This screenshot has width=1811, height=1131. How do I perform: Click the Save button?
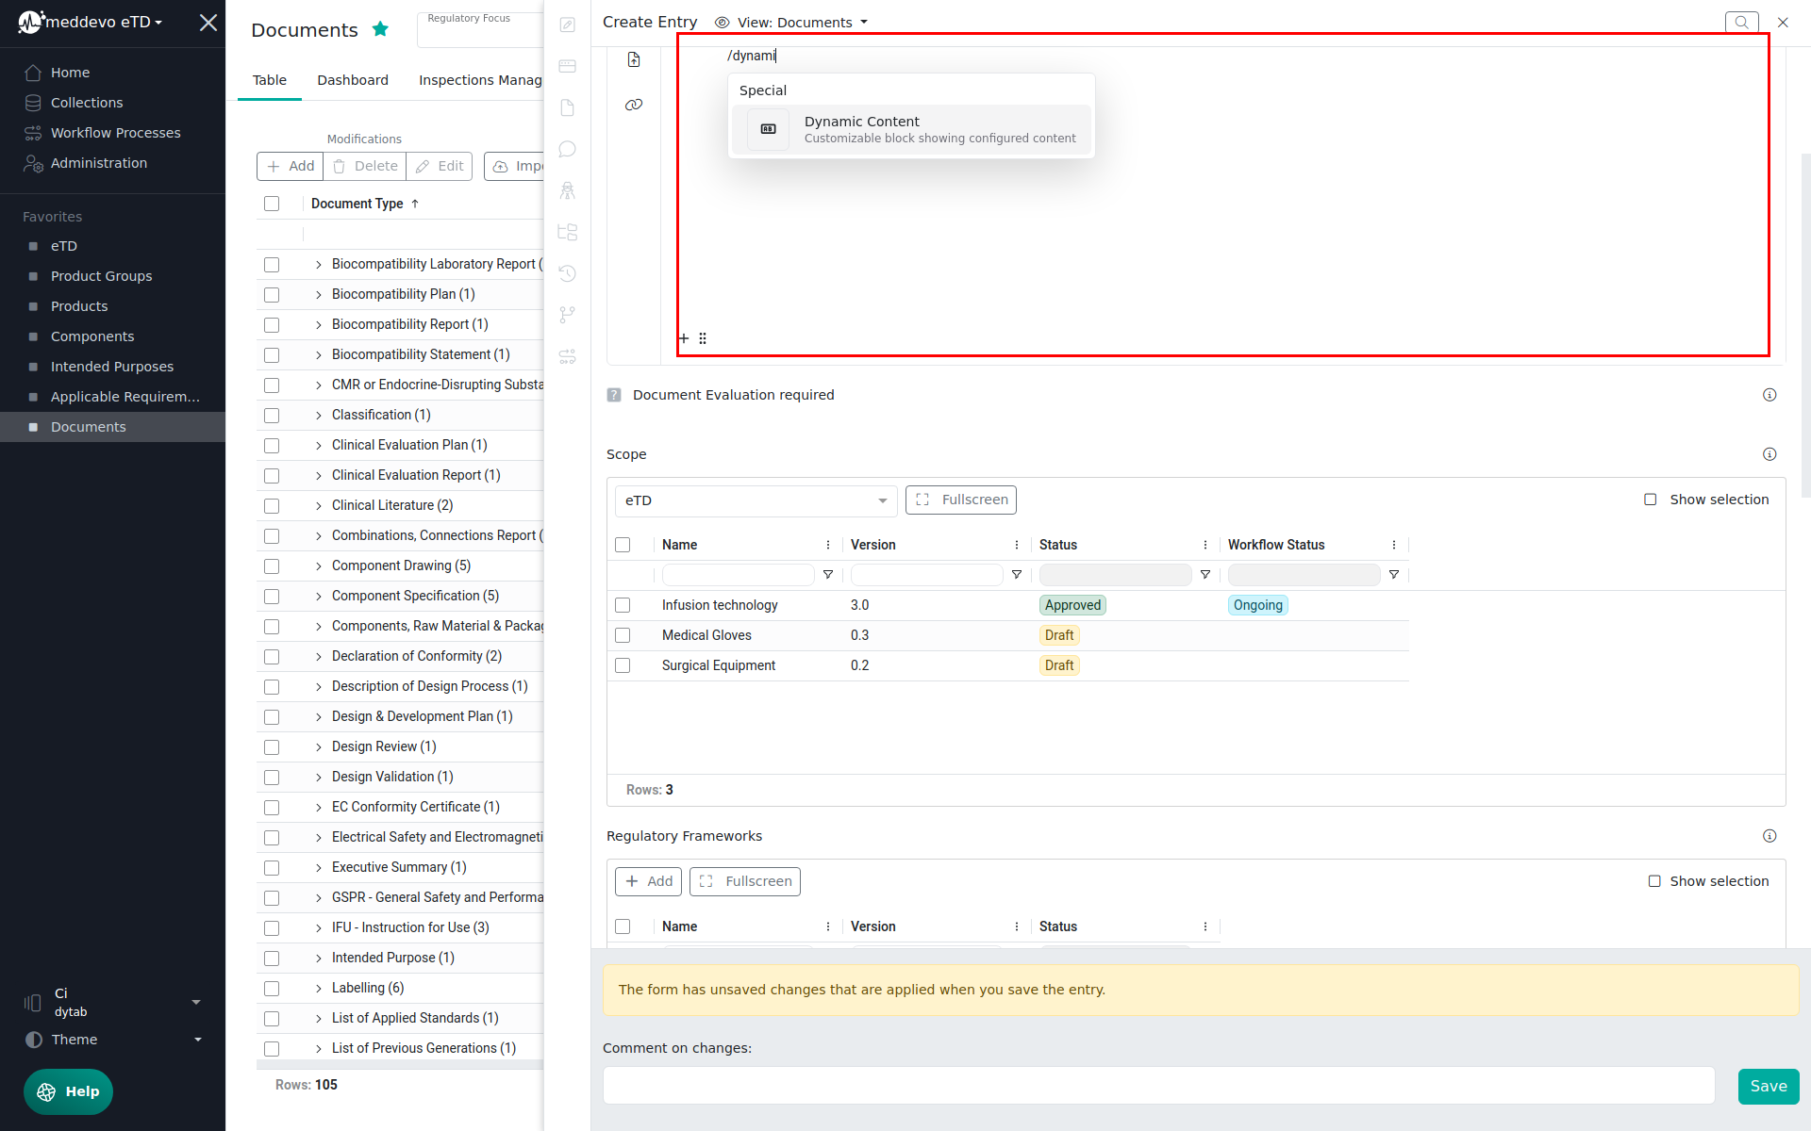click(1768, 1086)
